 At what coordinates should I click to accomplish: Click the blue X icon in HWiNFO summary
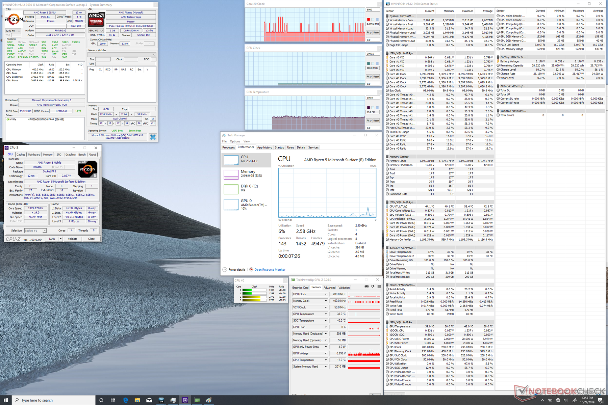click(x=153, y=137)
